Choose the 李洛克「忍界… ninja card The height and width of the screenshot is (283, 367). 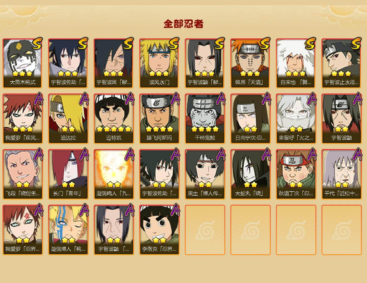coord(159,230)
